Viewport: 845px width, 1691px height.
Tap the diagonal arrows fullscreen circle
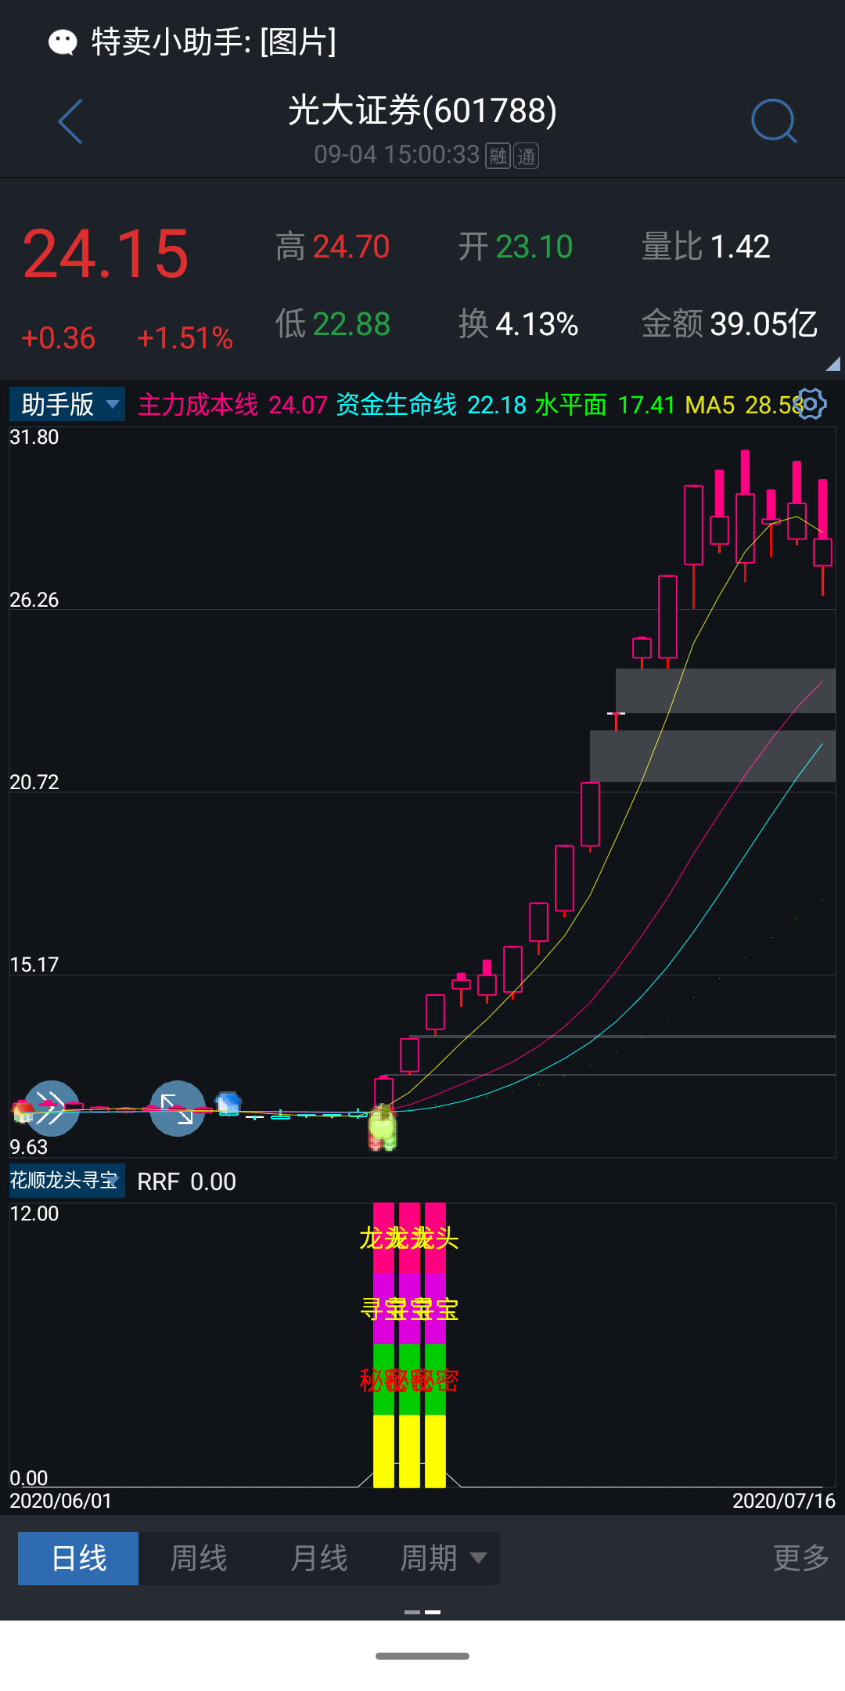(178, 1108)
